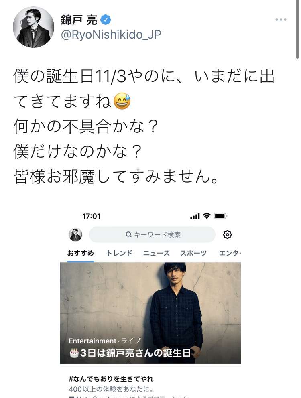The height and width of the screenshot is (398, 301).
Task: Tap the small profile avatar beside search
Action: (x=75, y=235)
